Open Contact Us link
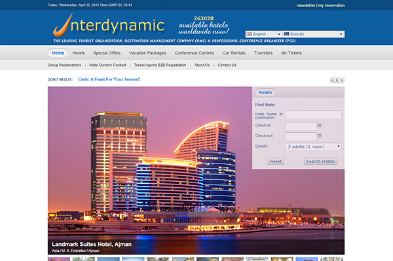Image resolution: width=393 pixels, height=261 pixels. (227, 65)
